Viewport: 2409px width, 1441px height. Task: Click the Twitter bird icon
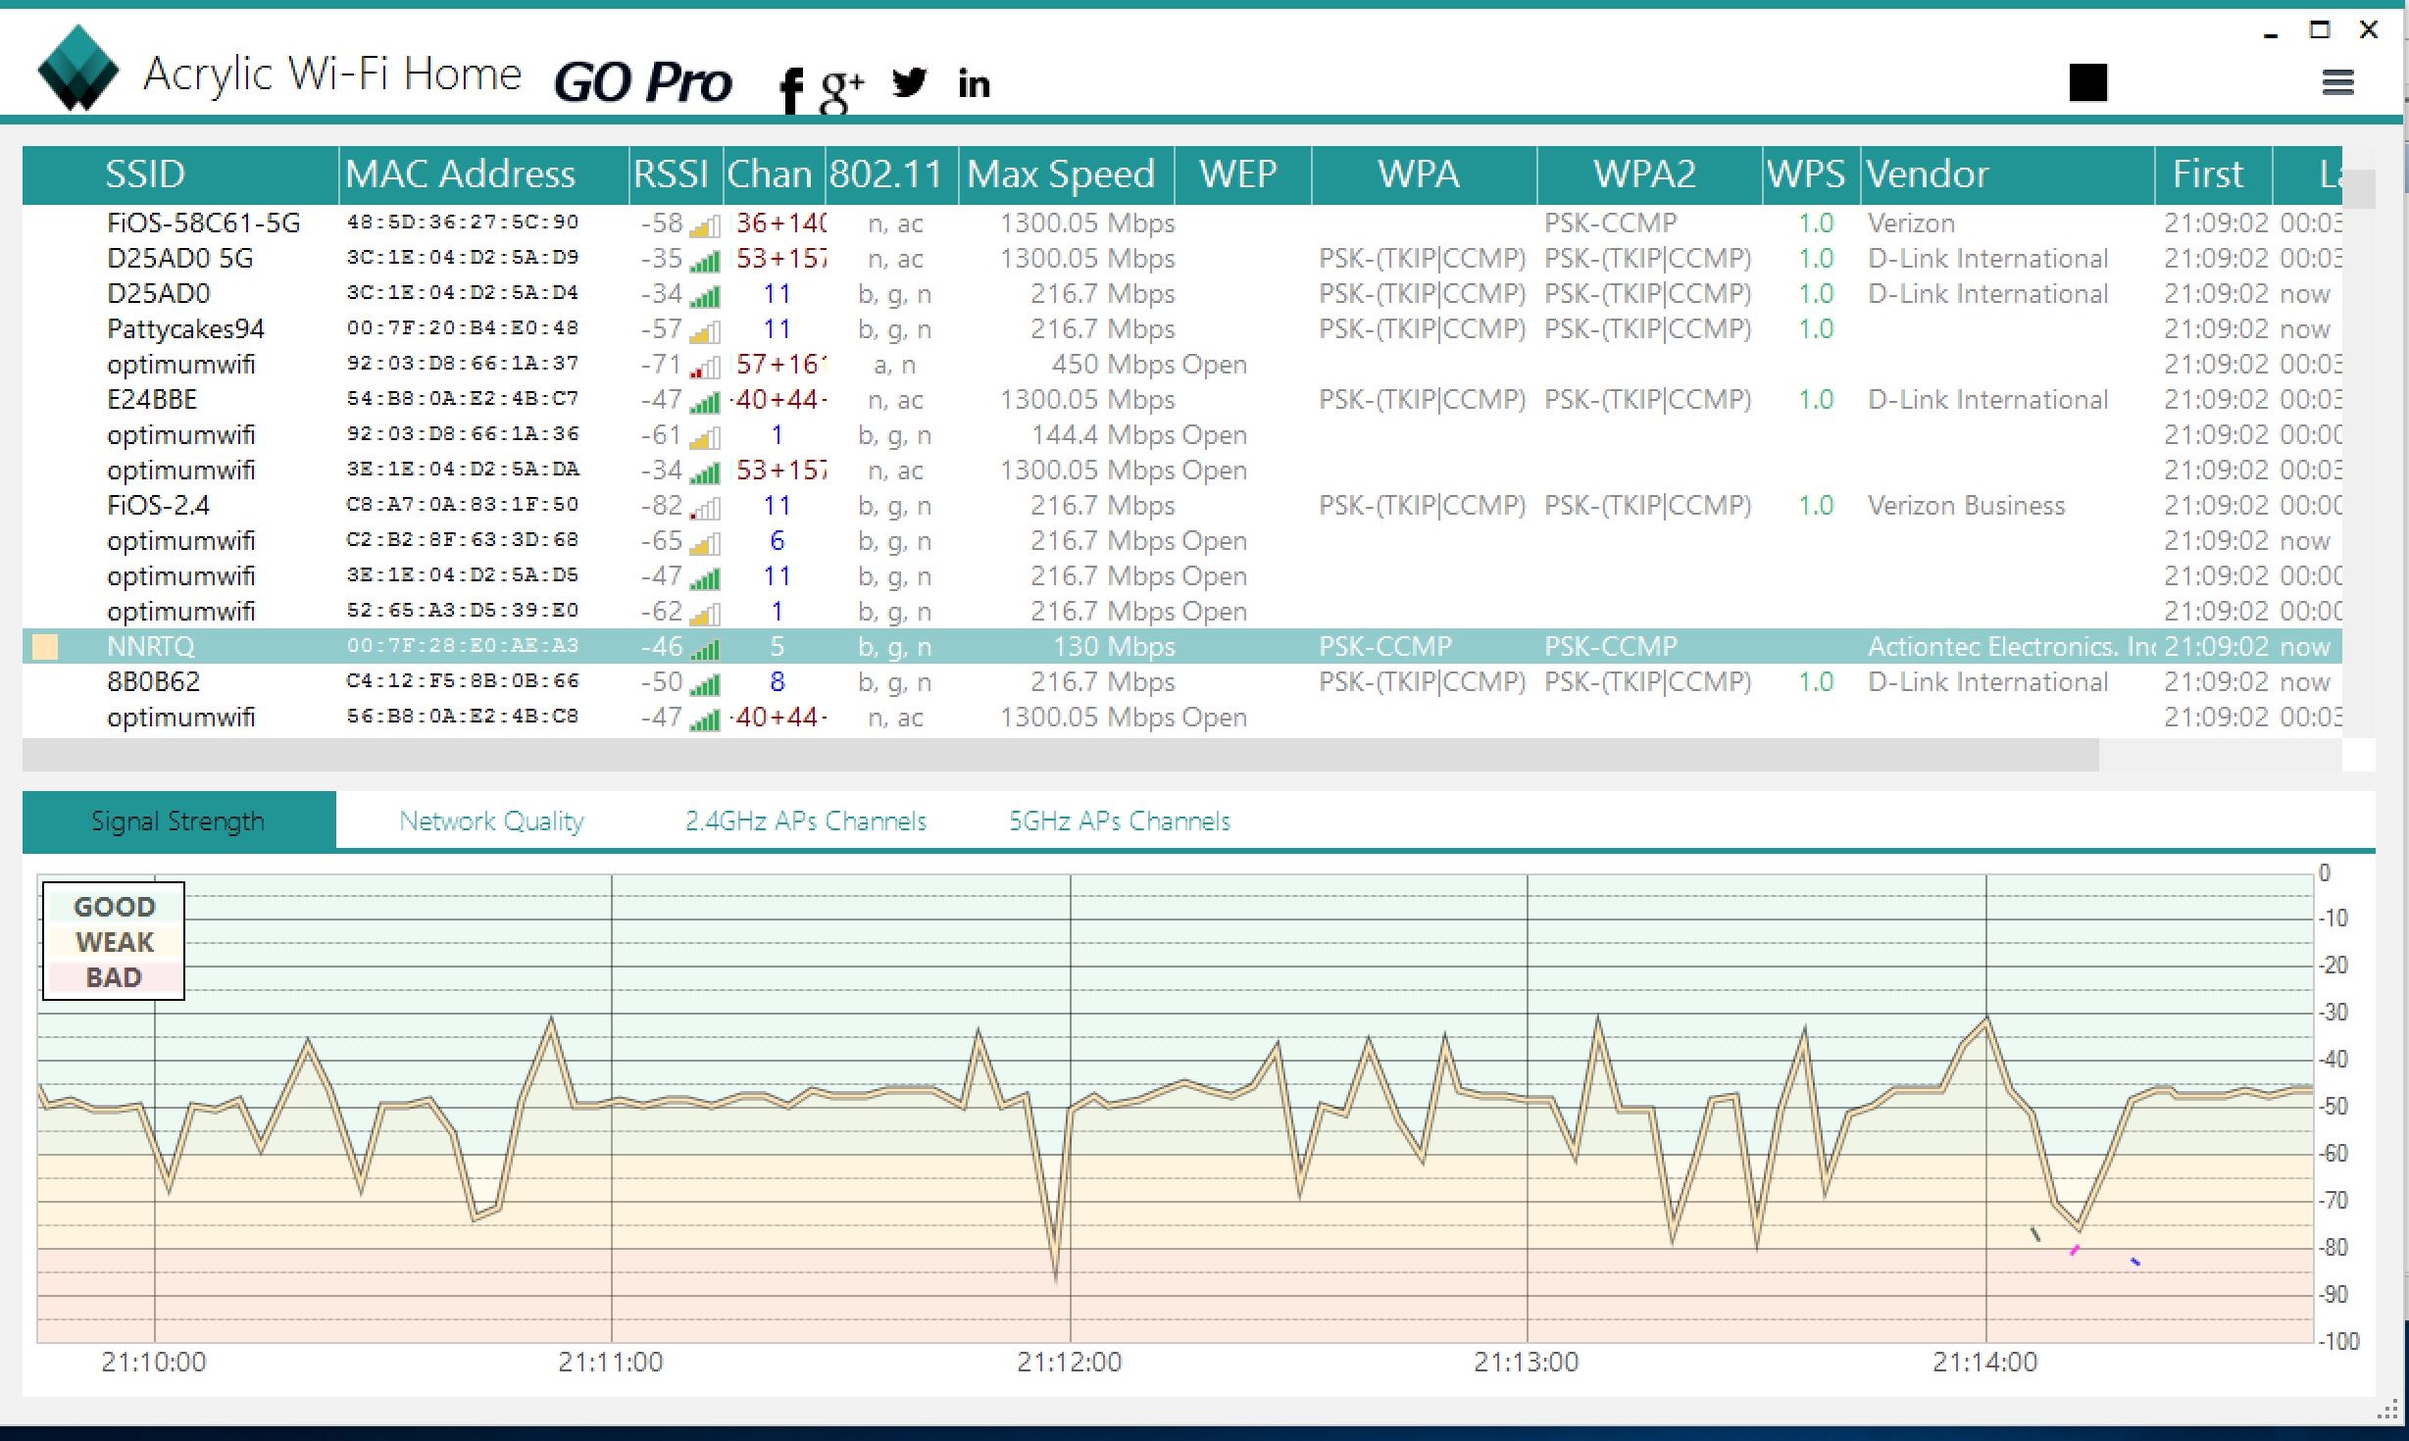click(909, 82)
